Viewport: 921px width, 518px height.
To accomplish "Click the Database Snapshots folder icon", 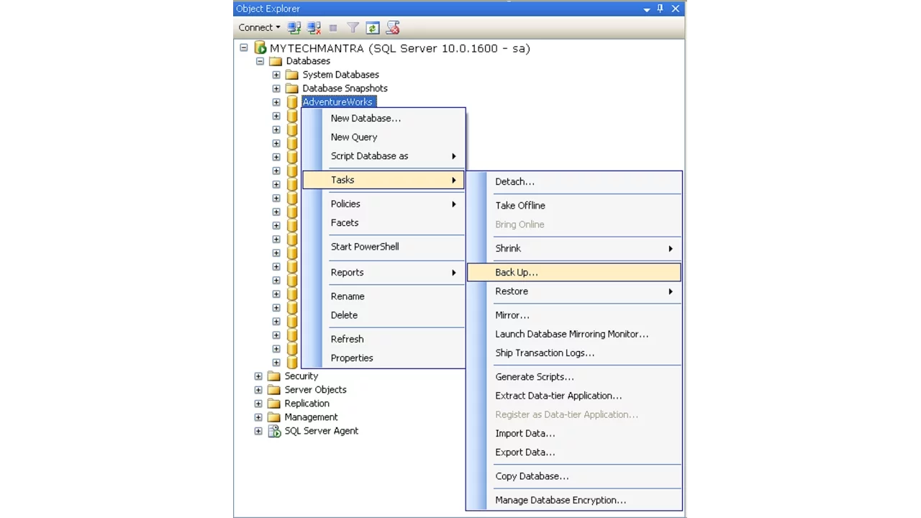I will click(291, 88).
